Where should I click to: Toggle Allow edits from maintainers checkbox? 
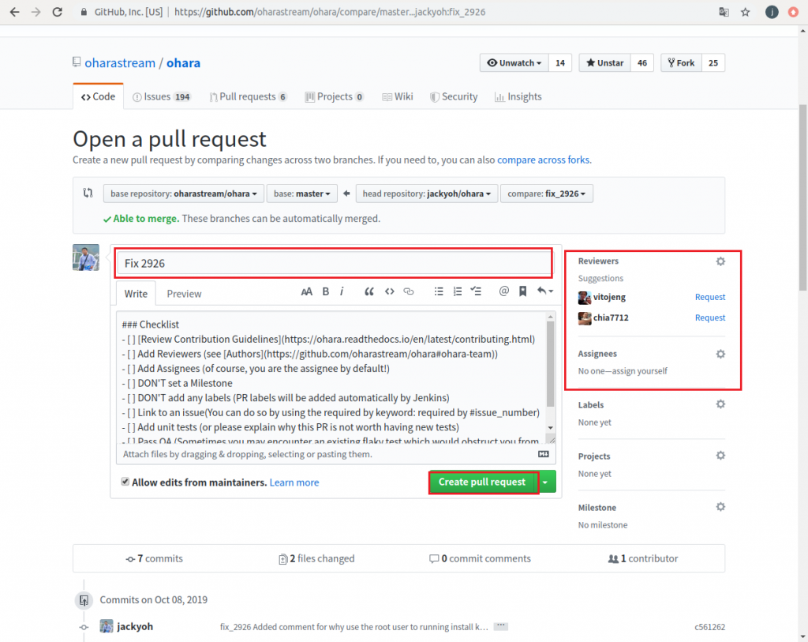click(x=125, y=482)
